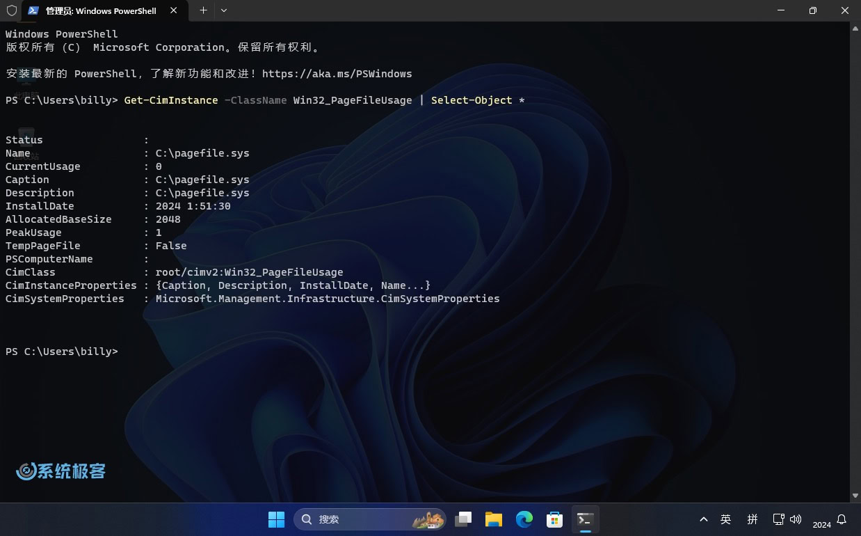861x536 pixels.
Task: Click the -ClassName parameter text
Action: pyautogui.click(x=256, y=100)
